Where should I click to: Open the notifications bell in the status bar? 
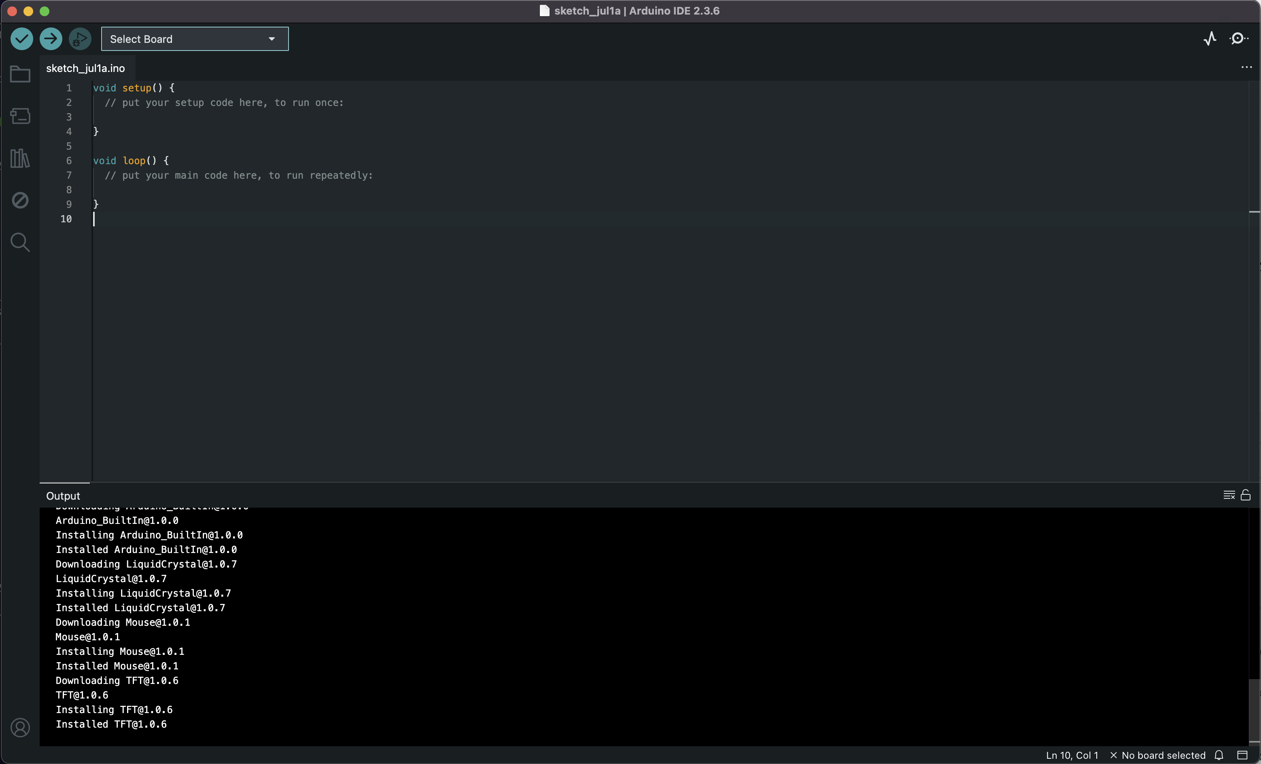click(x=1219, y=755)
